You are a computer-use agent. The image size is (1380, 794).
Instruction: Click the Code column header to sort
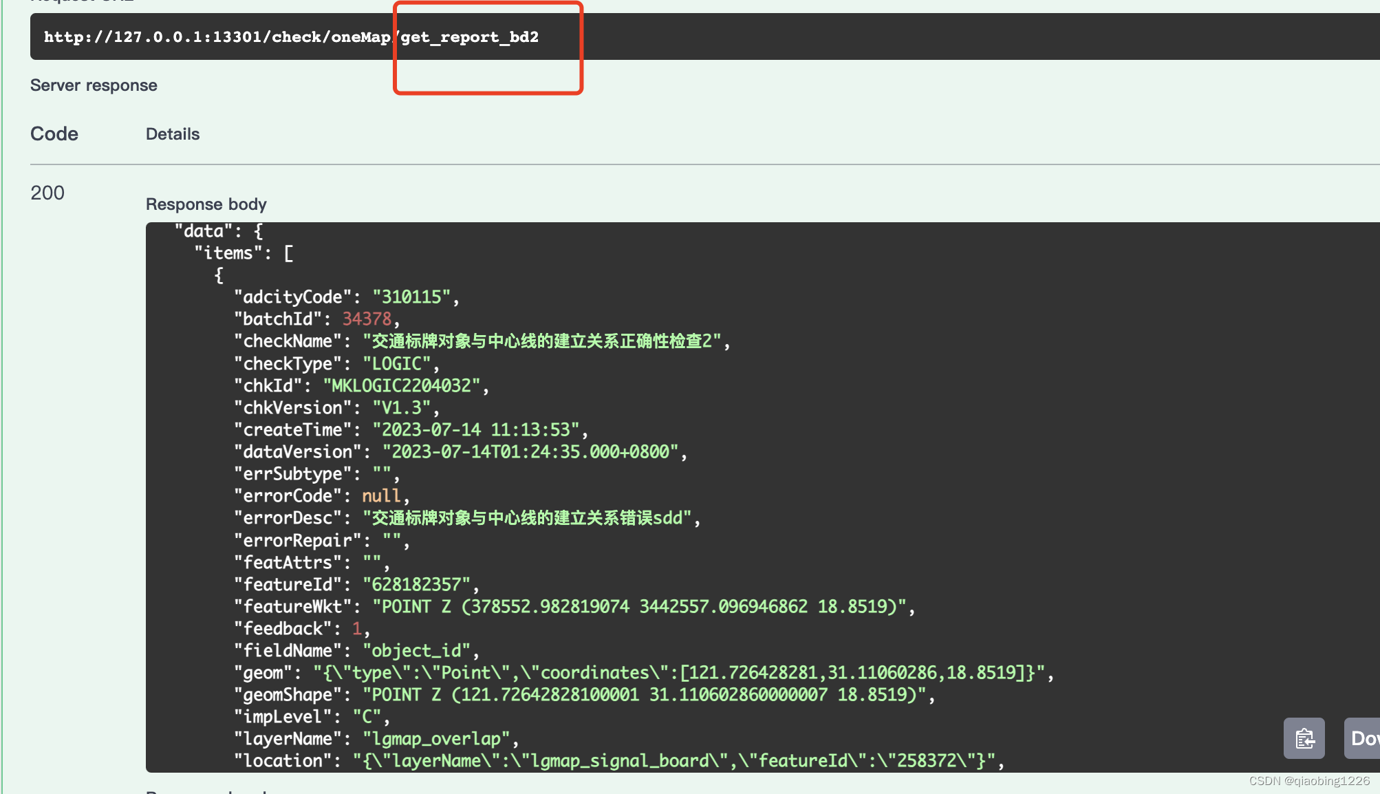54,133
